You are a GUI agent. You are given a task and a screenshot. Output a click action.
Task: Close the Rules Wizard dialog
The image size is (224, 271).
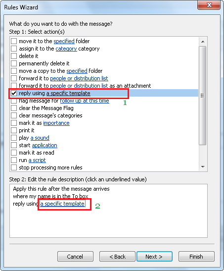[x=209, y=5]
